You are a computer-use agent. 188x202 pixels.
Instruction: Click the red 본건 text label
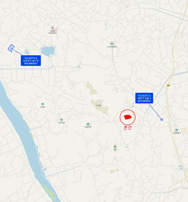click(x=128, y=127)
